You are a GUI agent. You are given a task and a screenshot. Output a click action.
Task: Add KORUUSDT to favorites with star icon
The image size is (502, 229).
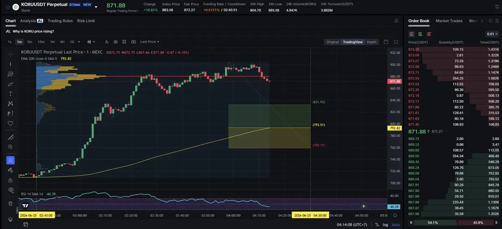[x=8, y=7]
